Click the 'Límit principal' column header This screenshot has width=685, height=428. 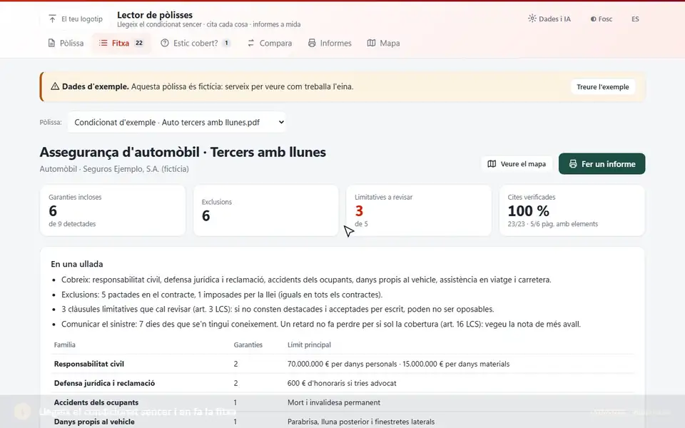[x=309, y=345]
